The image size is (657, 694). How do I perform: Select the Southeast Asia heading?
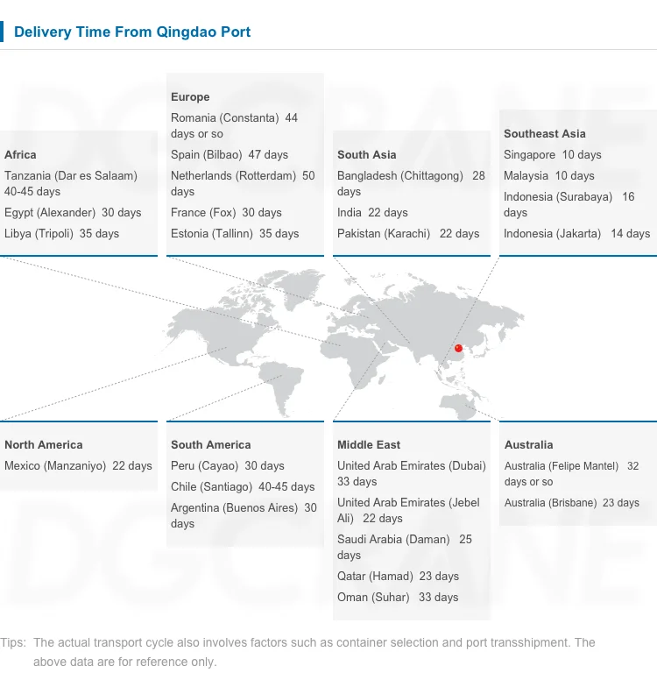click(544, 134)
